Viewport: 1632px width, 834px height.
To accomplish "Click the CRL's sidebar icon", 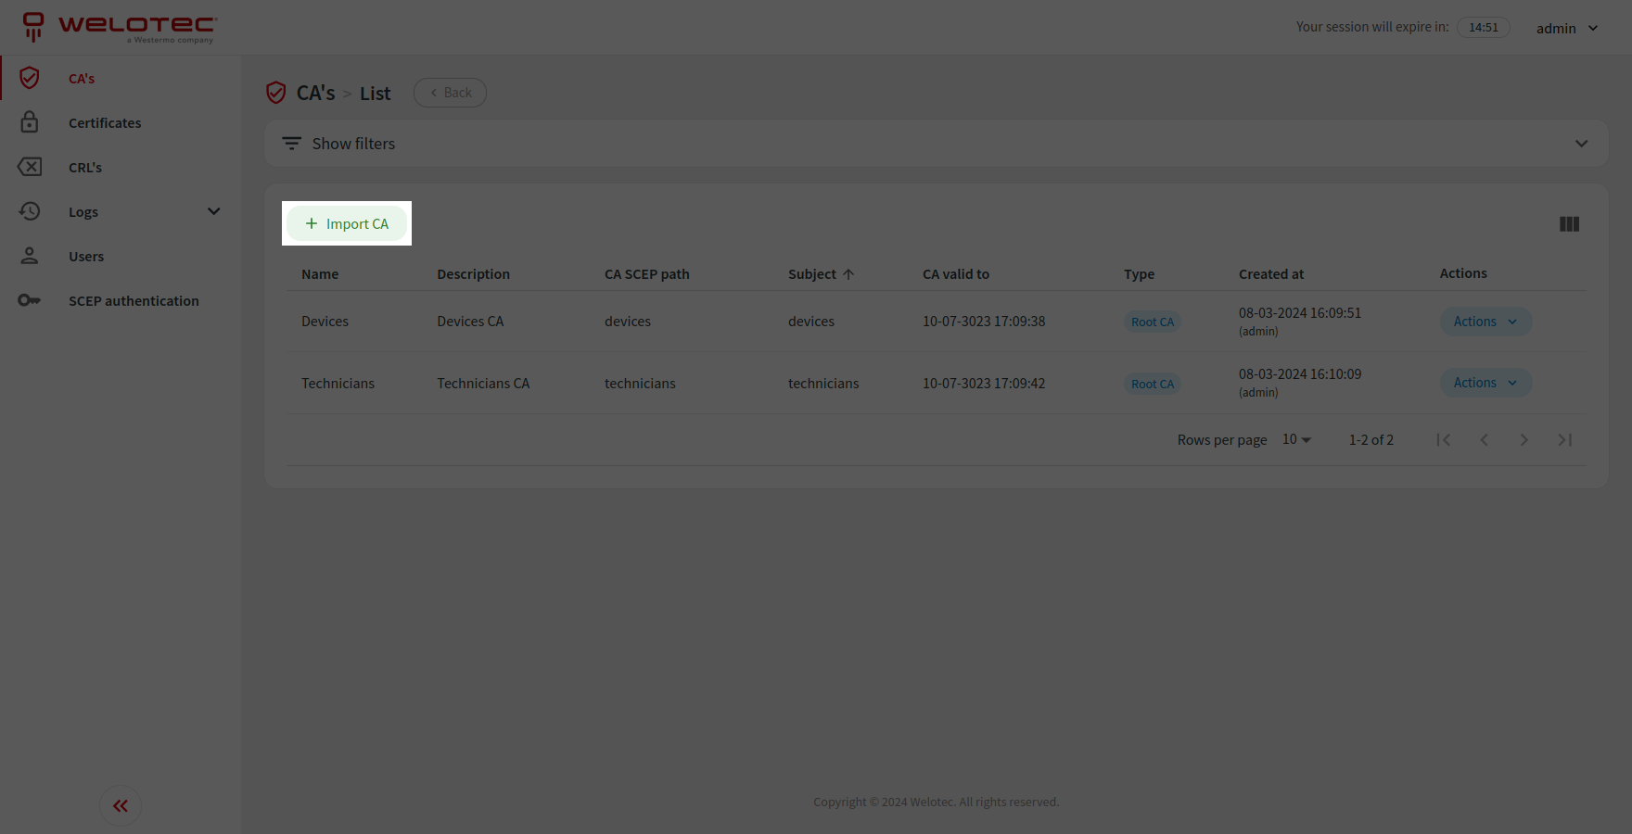I will (30, 167).
